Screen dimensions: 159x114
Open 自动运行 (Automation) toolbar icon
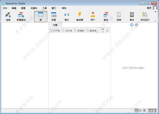(x=145, y=16)
